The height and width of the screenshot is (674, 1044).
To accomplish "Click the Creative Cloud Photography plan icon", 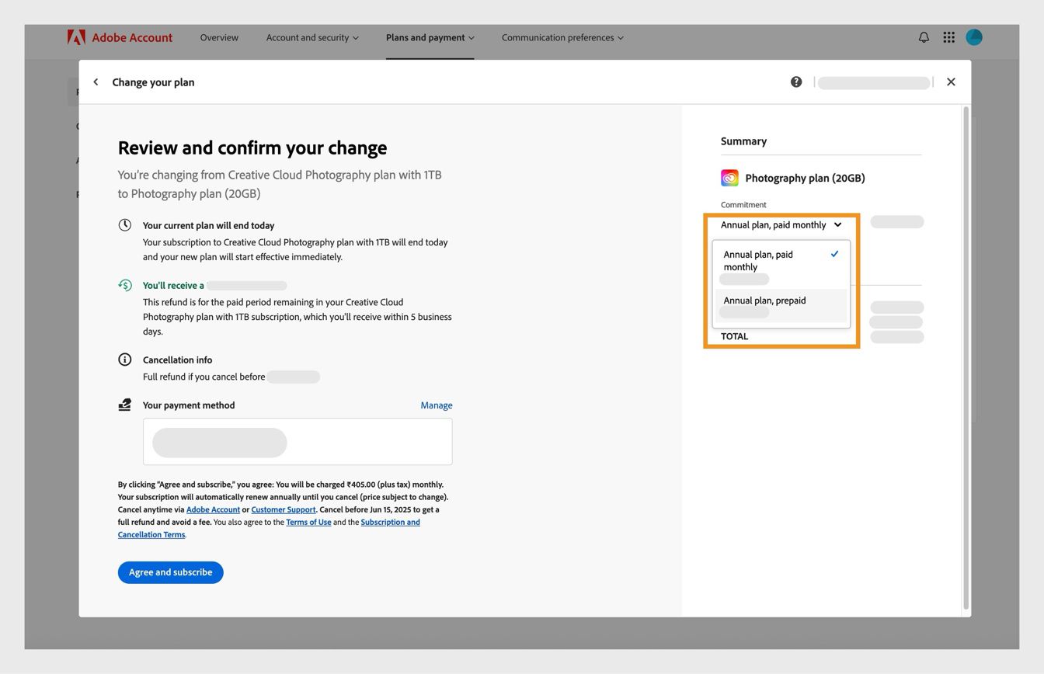I will pos(729,178).
